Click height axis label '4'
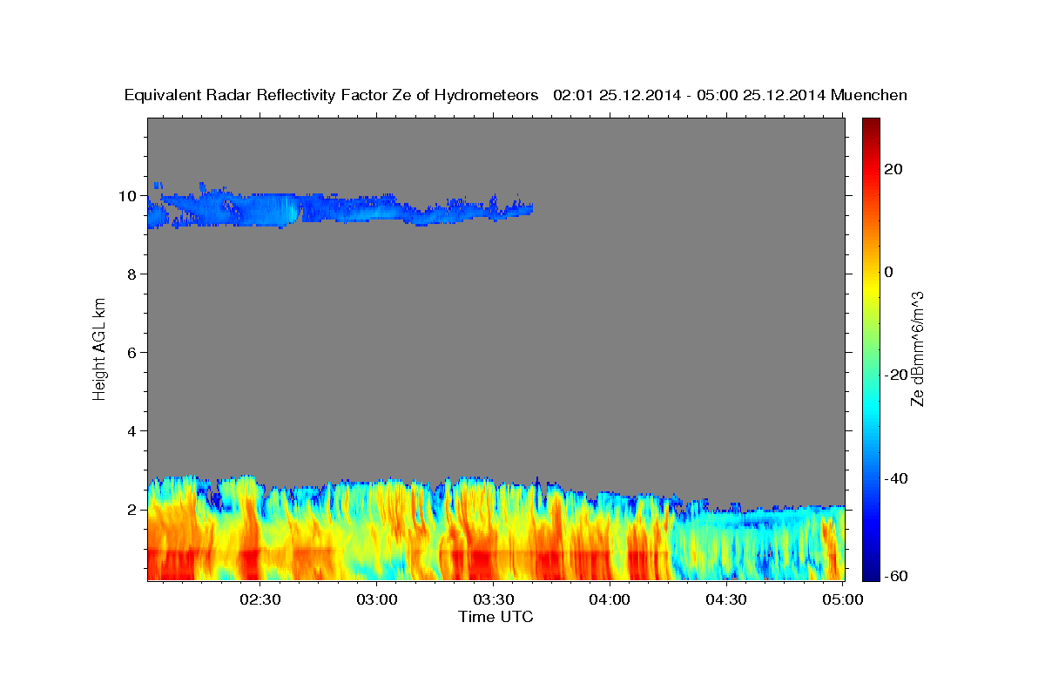Screen dimensions: 1045x697 (132, 431)
